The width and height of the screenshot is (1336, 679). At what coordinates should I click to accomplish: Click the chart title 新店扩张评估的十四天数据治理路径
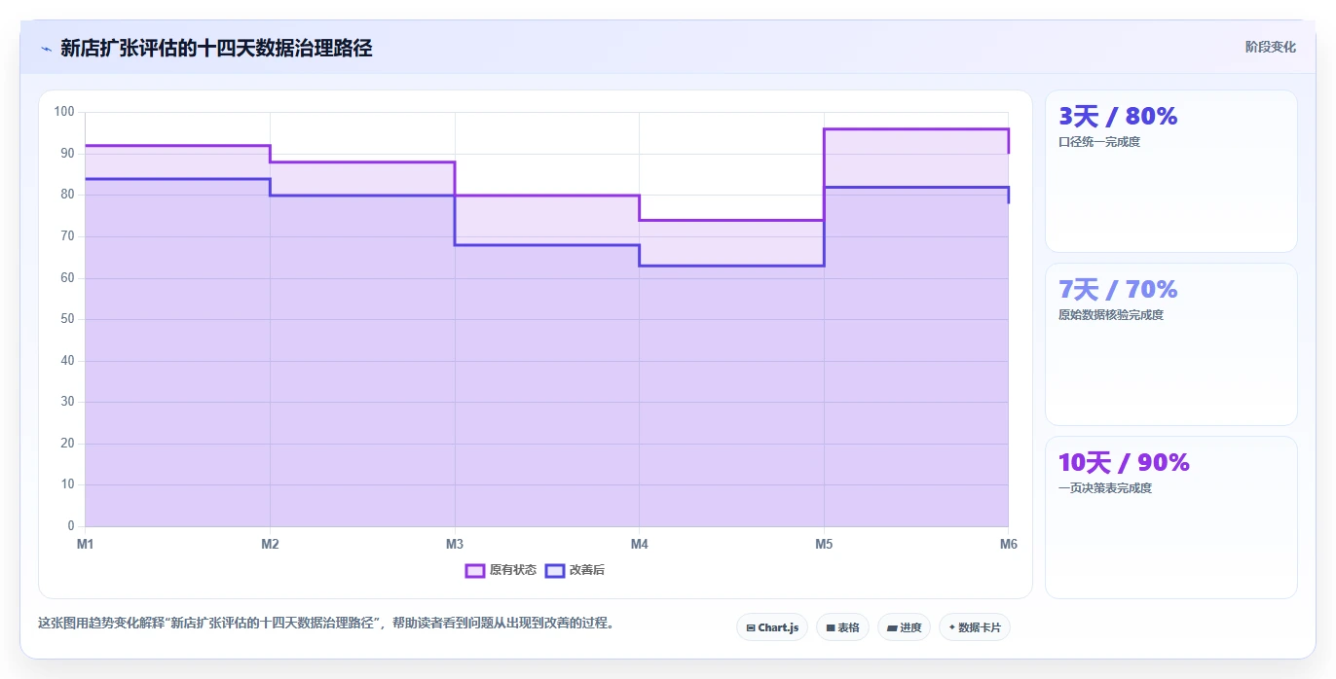[x=216, y=48]
